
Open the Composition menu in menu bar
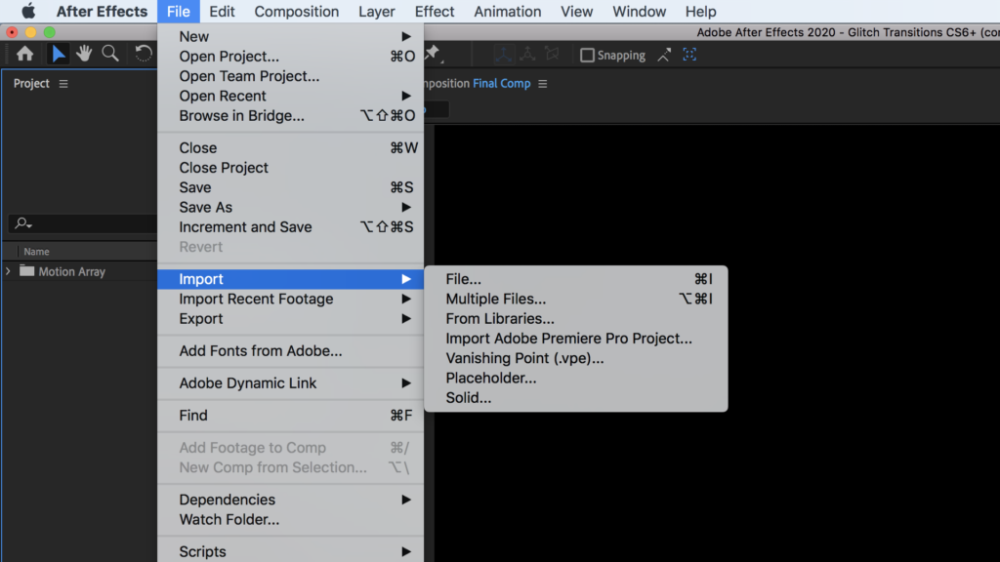[x=296, y=12]
